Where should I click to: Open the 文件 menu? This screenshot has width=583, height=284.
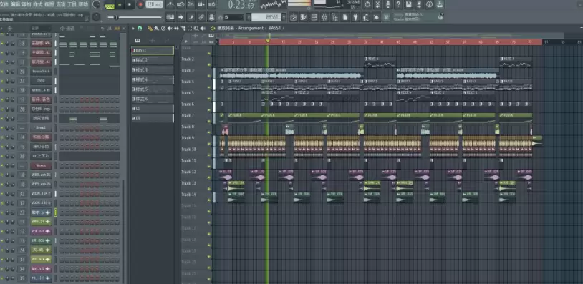pyautogui.click(x=4, y=4)
